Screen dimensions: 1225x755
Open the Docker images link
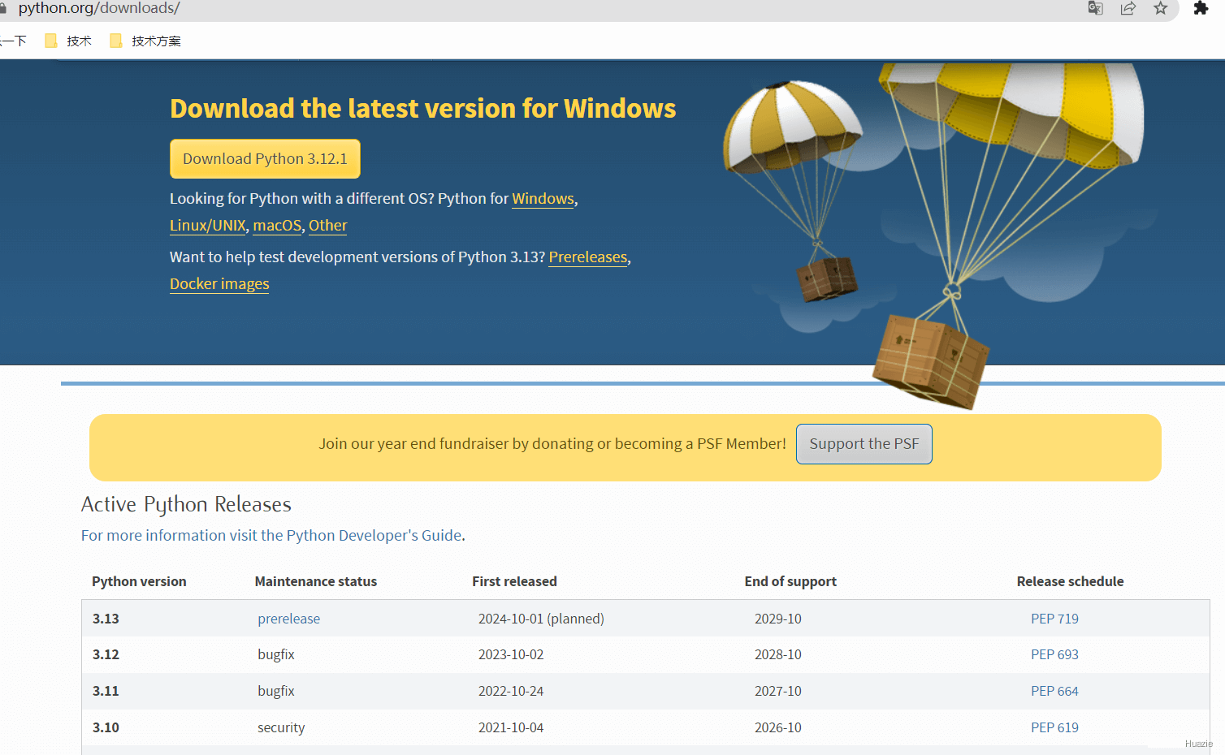tap(219, 284)
